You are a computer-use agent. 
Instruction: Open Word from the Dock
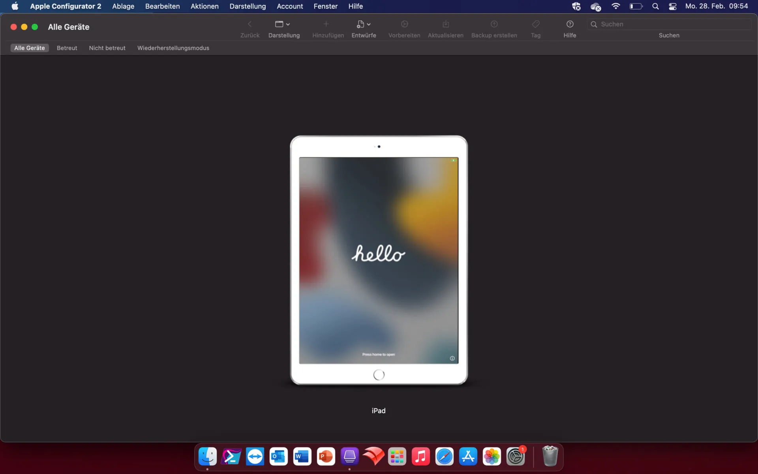pyautogui.click(x=302, y=456)
